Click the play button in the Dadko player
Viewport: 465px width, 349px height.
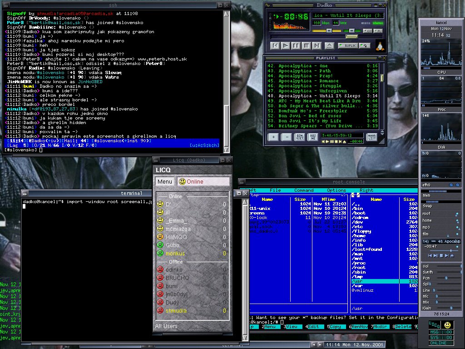(285, 45)
